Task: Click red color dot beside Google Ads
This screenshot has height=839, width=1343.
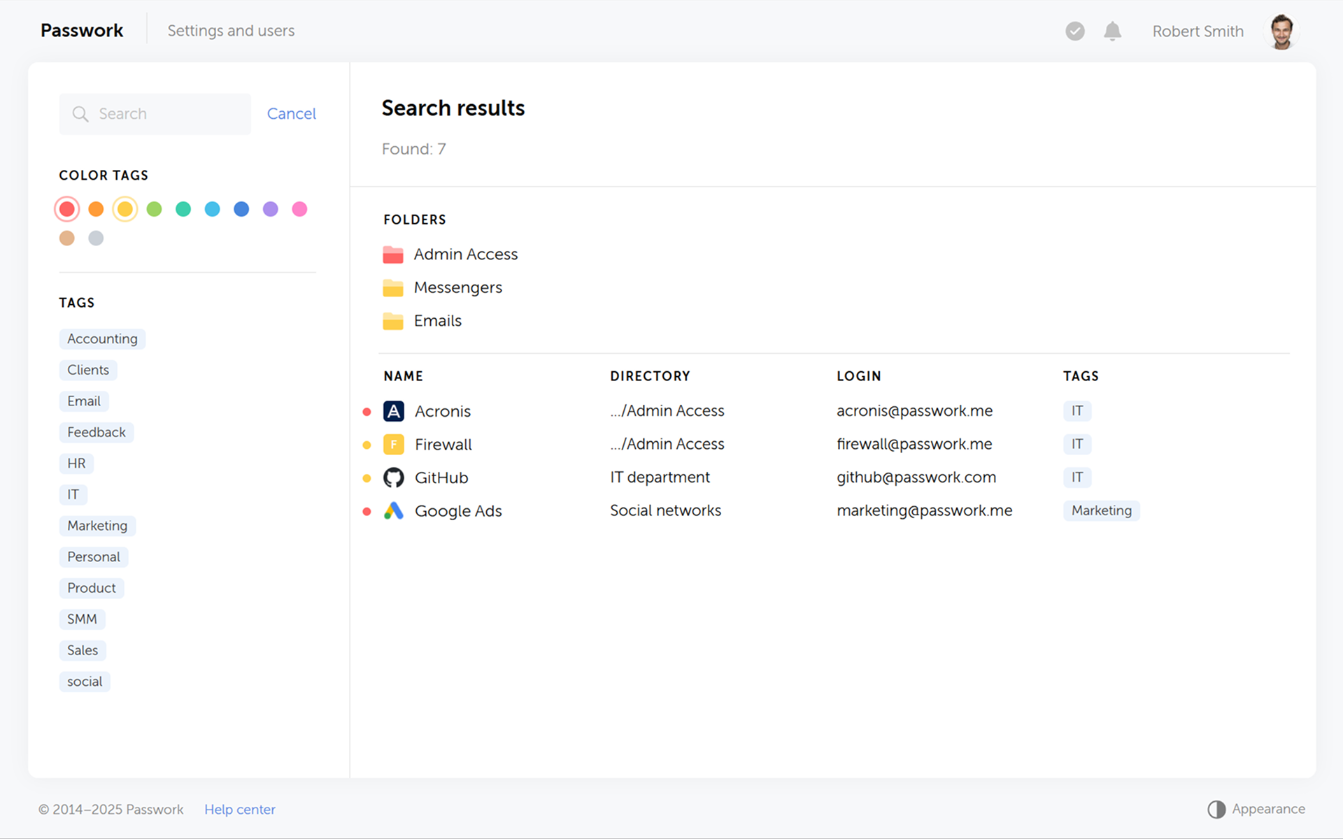Action: click(x=367, y=512)
